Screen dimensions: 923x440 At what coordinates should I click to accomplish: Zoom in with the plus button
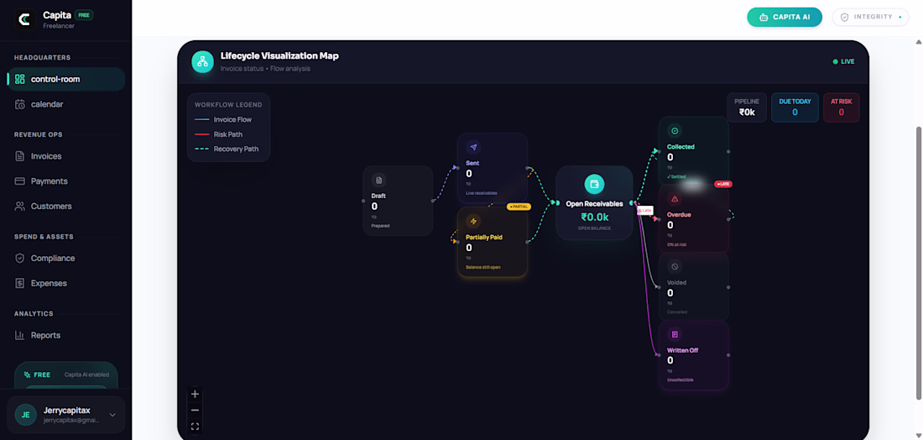pos(195,394)
